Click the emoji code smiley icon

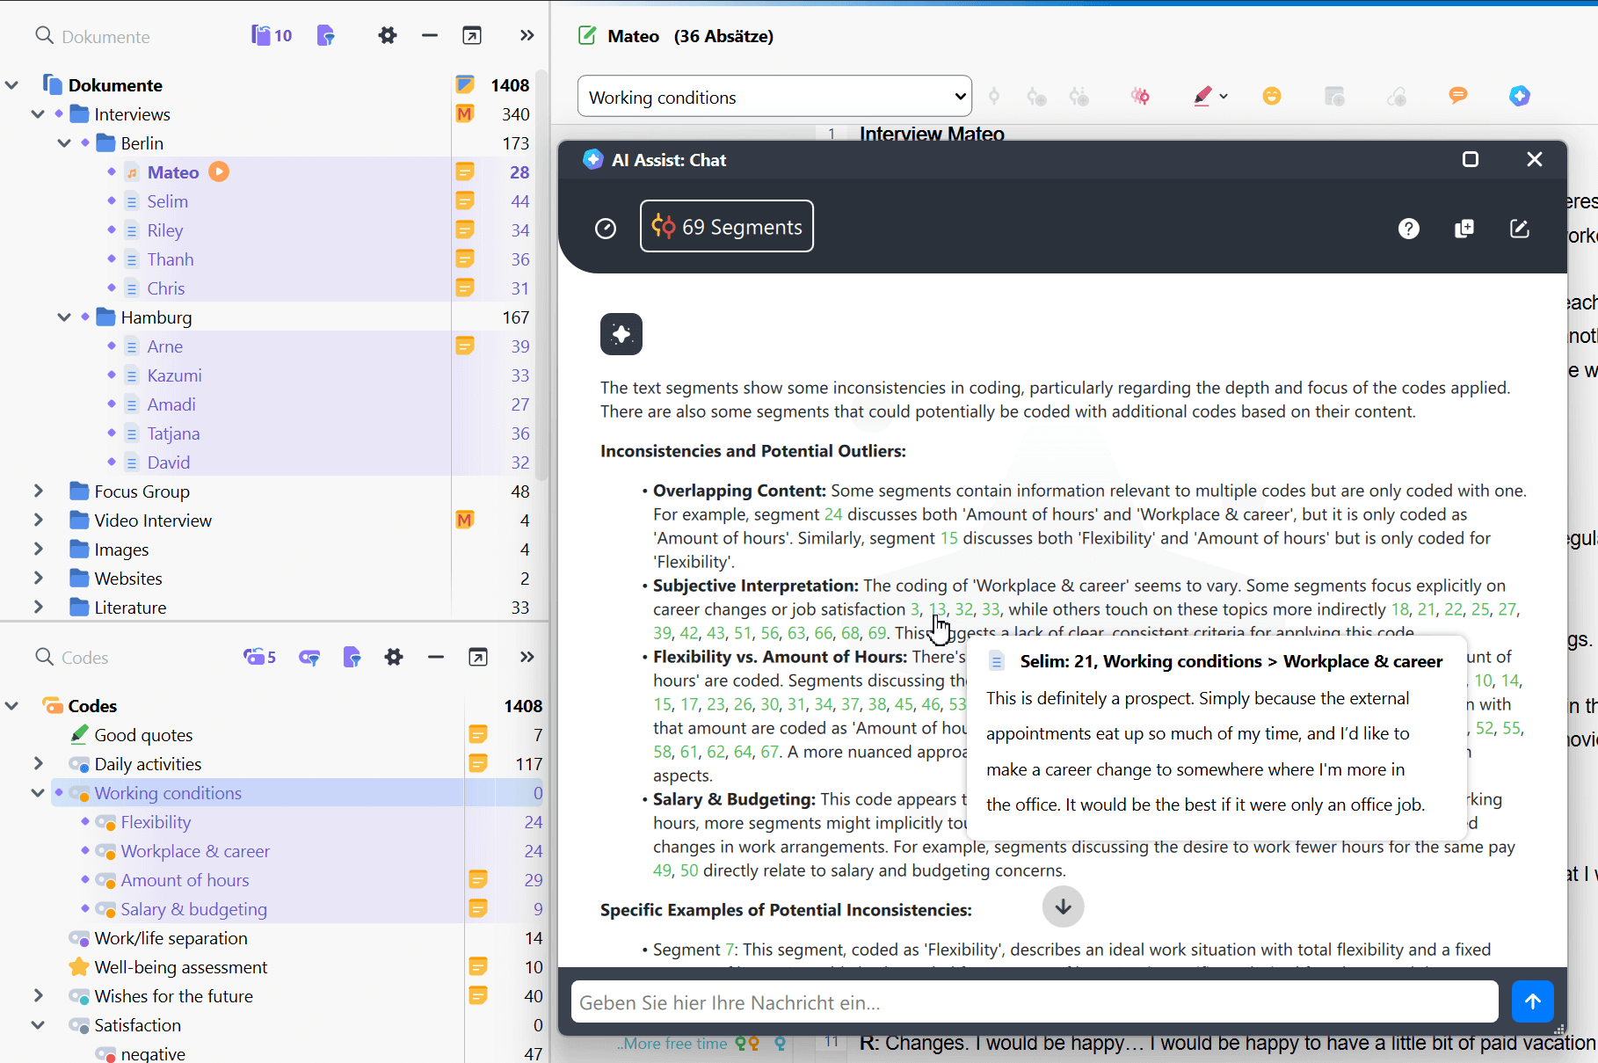click(1271, 96)
